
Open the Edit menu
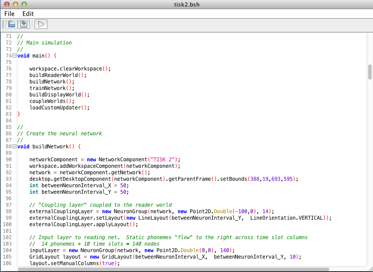pos(28,14)
